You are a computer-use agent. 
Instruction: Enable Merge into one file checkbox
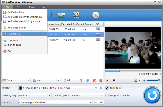click(107, 95)
